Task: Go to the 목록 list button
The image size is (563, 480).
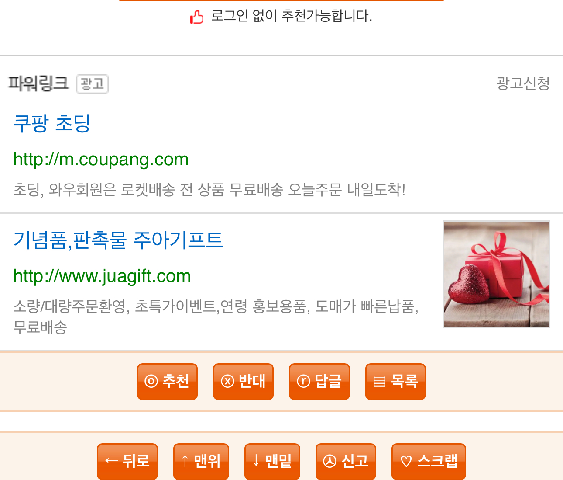Action: [395, 381]
